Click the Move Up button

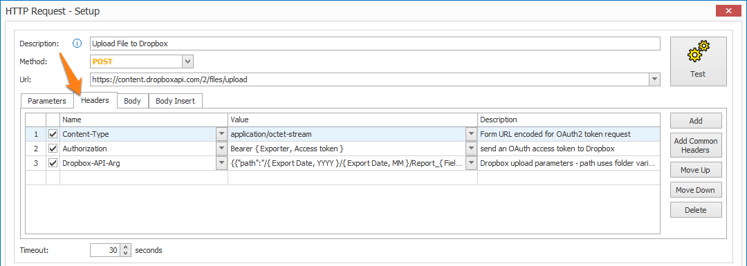696,169
